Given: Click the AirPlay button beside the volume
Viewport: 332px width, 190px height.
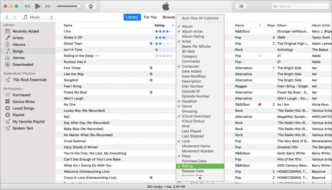Looking at the screenshot, I should click(x=91, y=6).
